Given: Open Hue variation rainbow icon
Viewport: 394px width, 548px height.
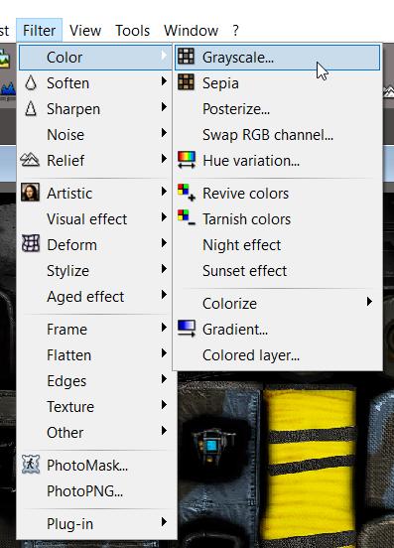Looking at the screenshot, I should pos(187,160).
